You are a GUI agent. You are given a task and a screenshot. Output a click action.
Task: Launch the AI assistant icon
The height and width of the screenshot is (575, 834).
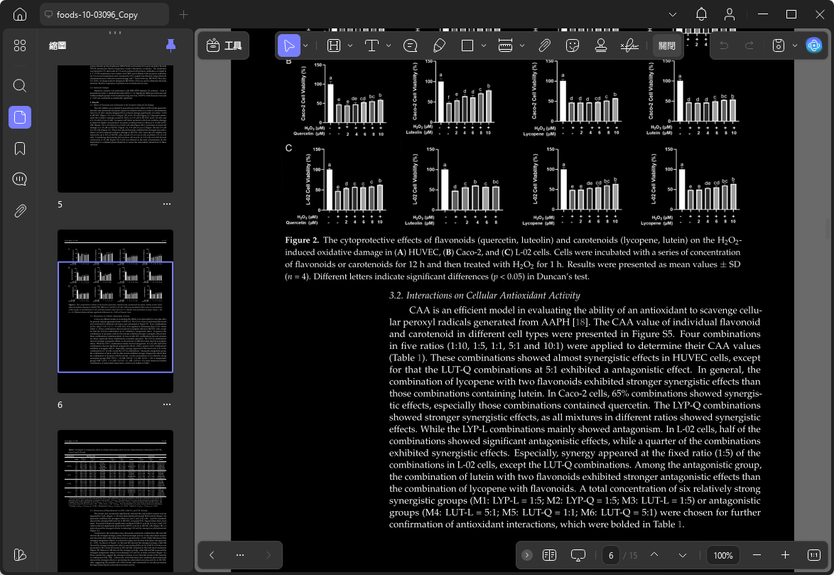[x=814, y=45]
